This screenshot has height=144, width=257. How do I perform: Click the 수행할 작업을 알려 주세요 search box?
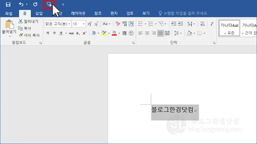point(183,13)
